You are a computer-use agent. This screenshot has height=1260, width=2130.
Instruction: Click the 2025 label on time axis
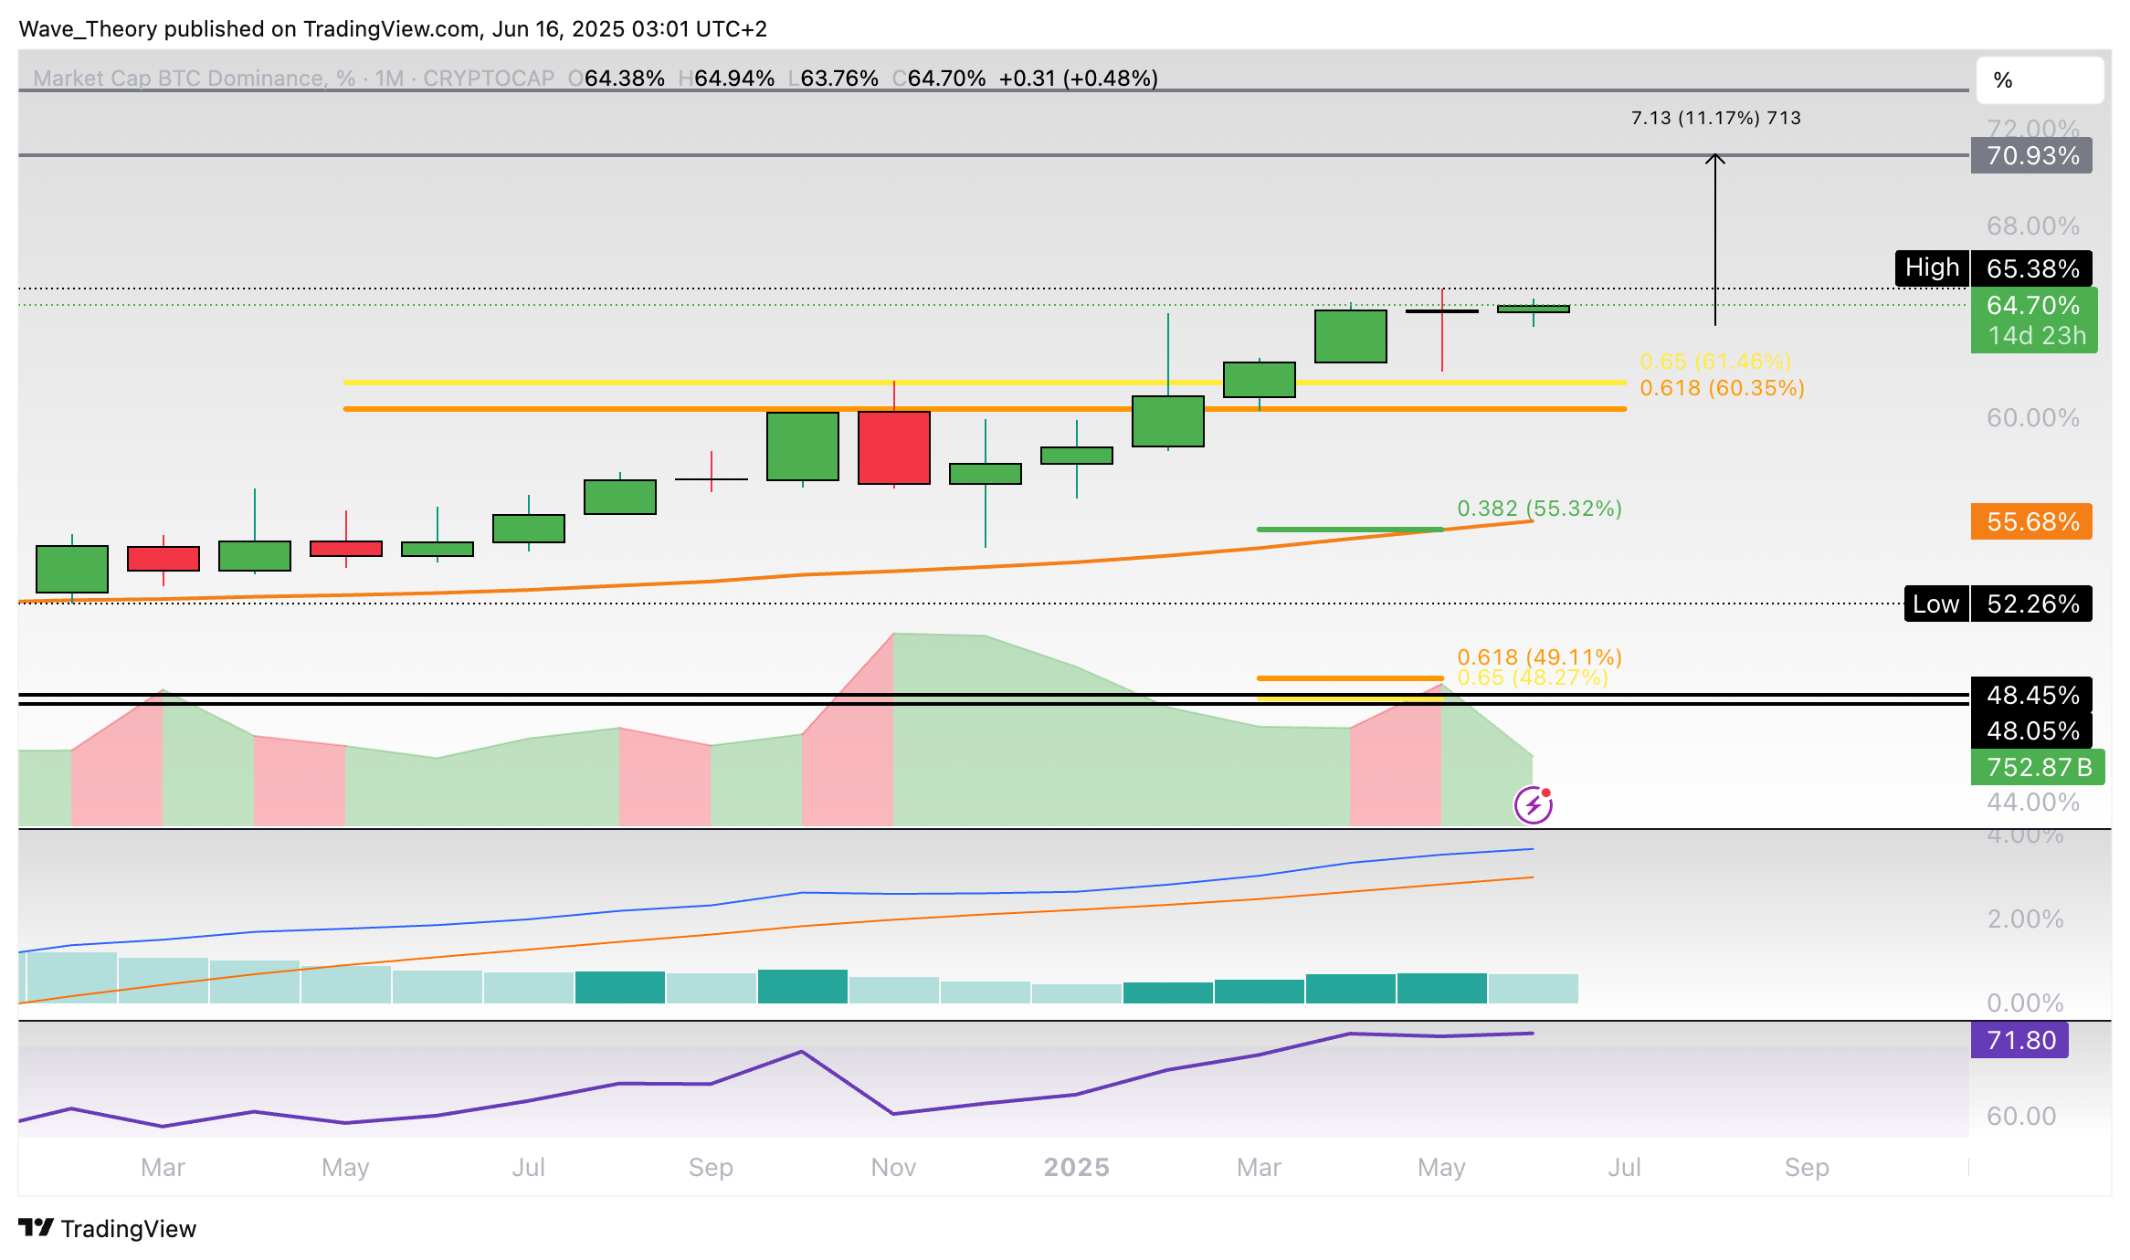[x=1076, y=1167]
